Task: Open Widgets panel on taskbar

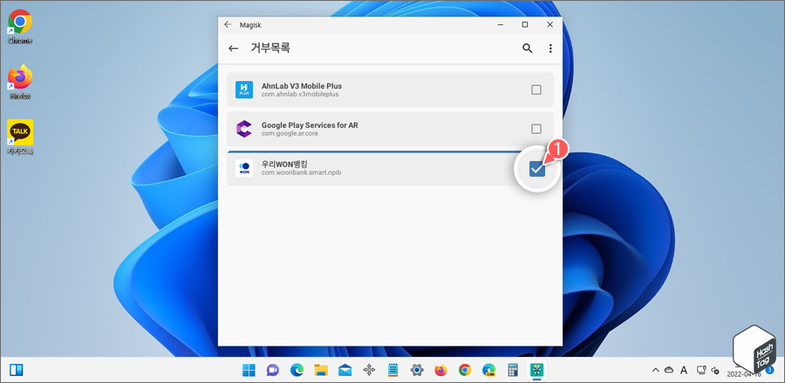Action: point(17,370)
